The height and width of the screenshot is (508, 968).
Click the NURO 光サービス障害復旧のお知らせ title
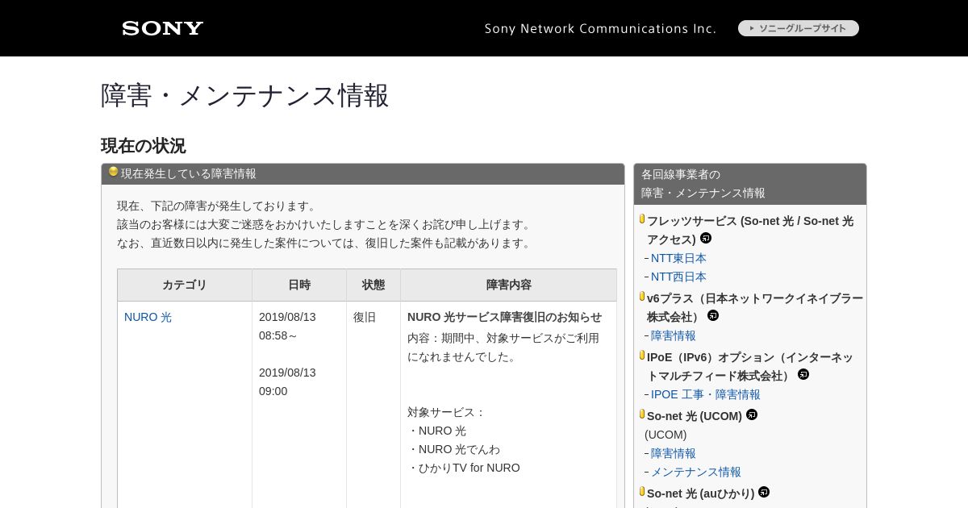(x=504, y=317)
